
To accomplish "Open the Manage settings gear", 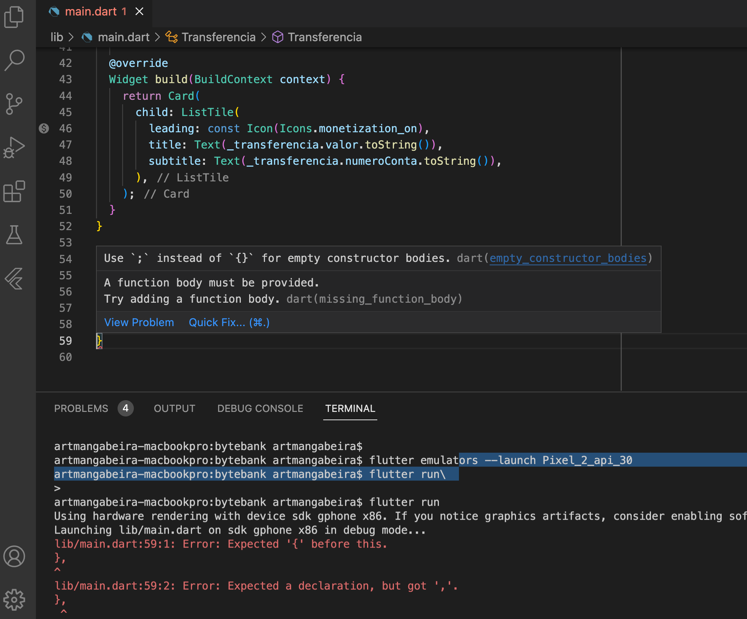I will coord(14,600).
